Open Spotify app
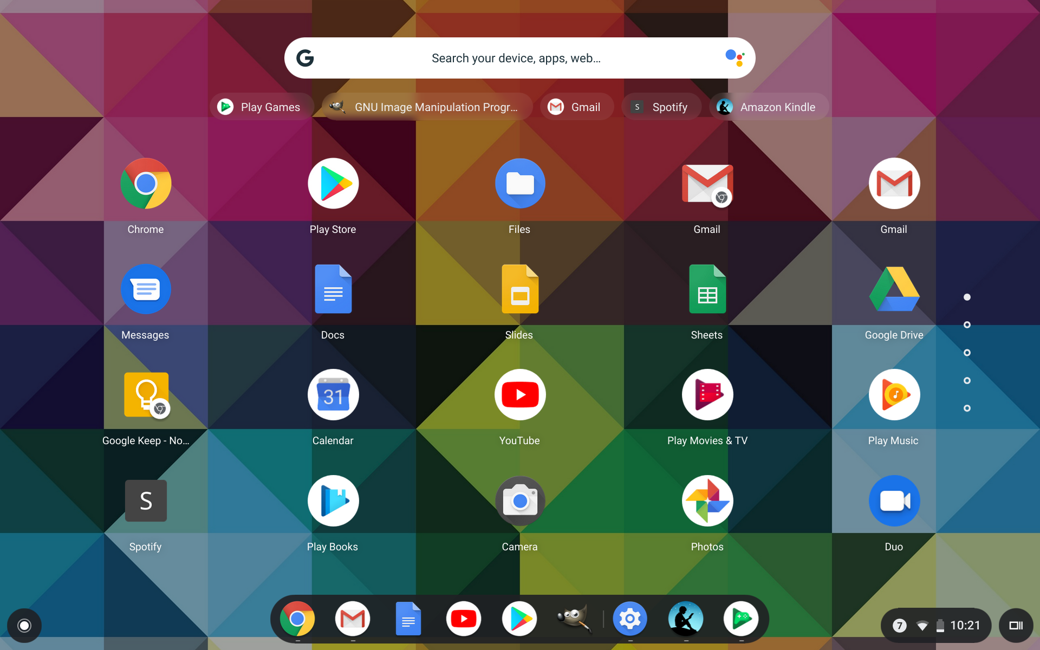Viewport: 1040px width, 650px height. point(145,499)
